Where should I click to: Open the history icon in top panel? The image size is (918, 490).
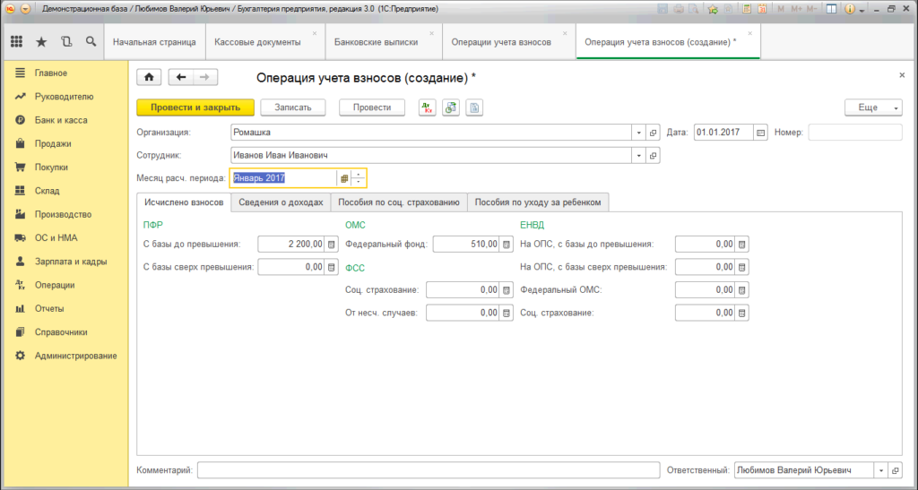tap(66, 42)
